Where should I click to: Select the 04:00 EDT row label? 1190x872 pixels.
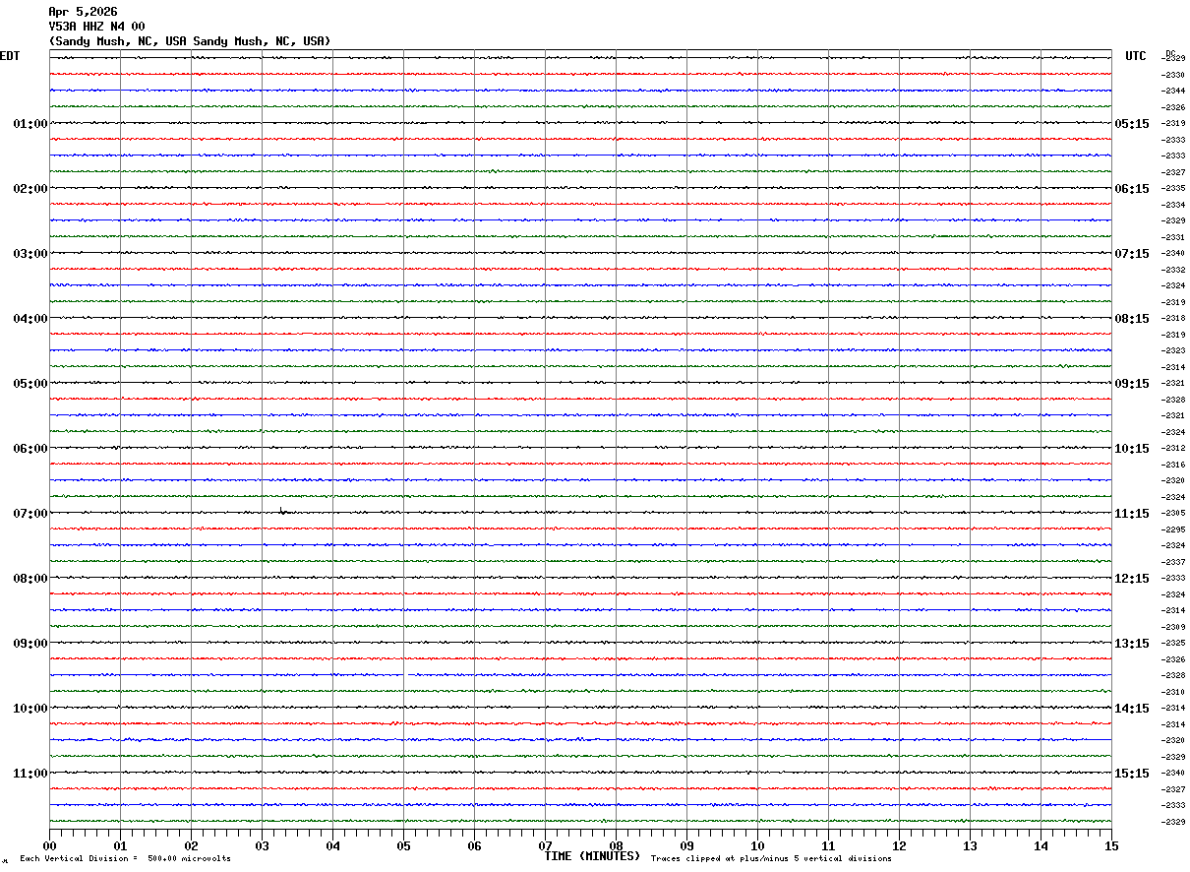tap(30, 319)
